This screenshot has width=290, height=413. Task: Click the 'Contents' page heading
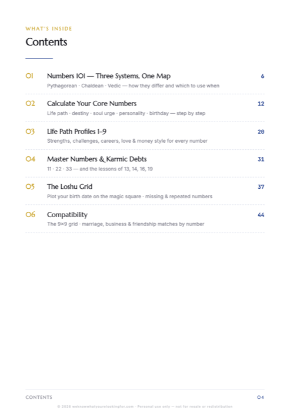pos(46,42)
